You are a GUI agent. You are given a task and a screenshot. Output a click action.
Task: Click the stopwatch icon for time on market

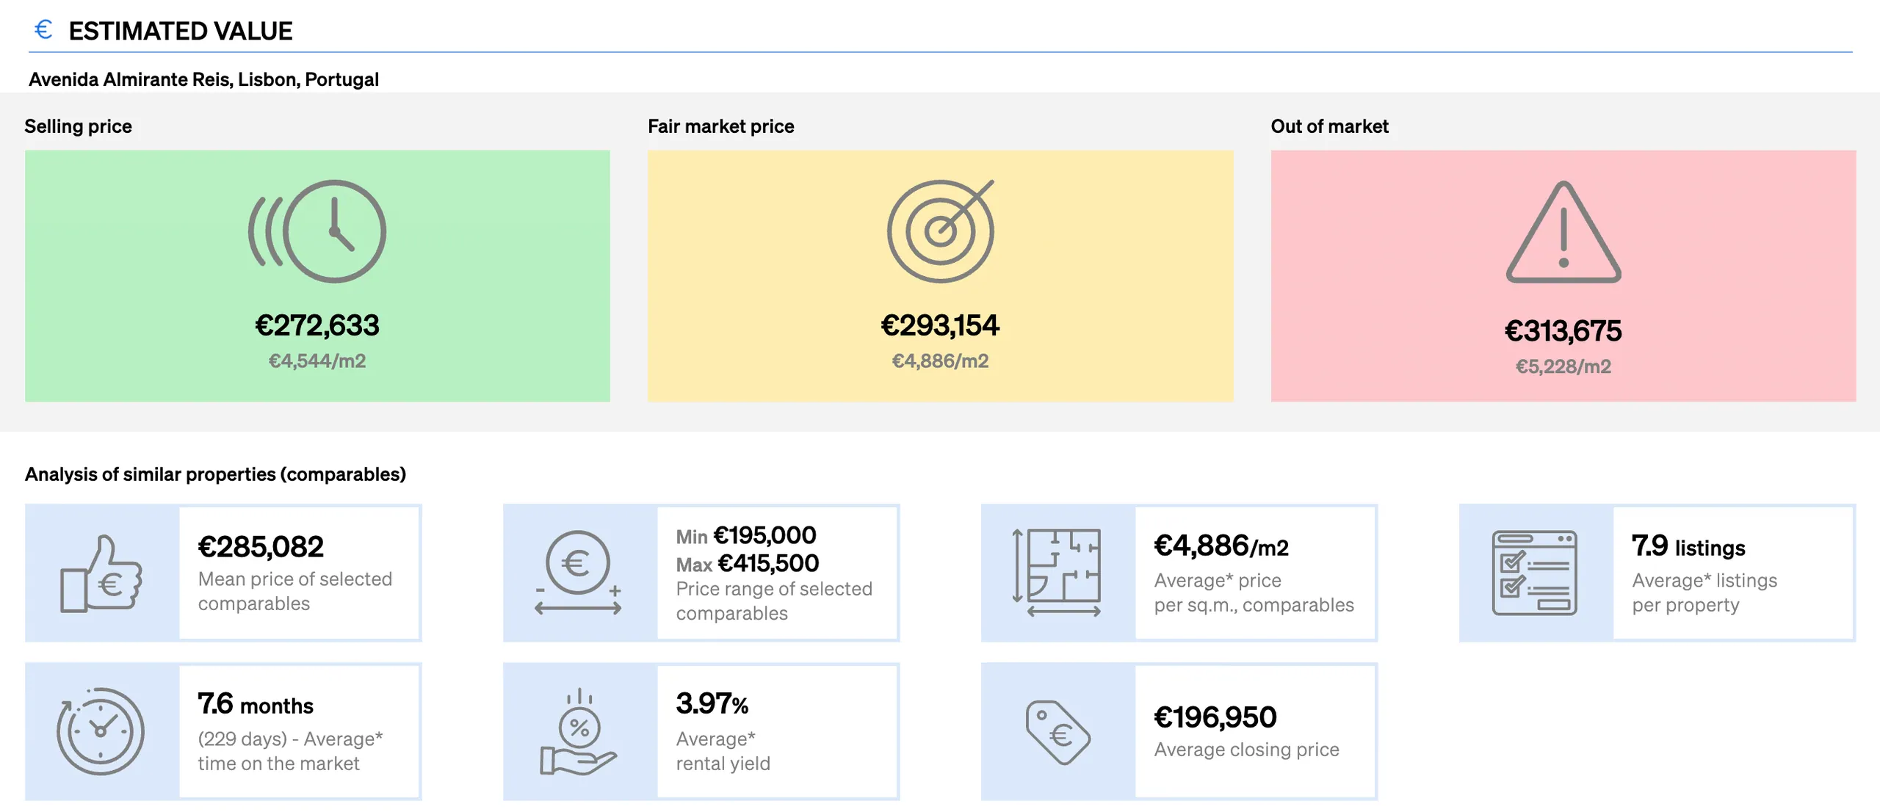click(101, 731)
